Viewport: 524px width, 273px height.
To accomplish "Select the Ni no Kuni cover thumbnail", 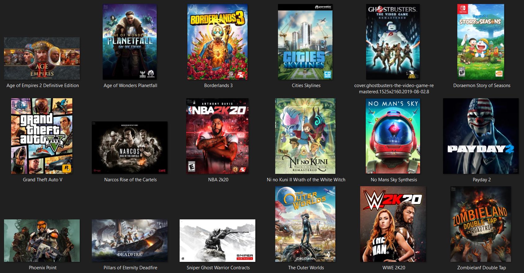I will [305, 136].
